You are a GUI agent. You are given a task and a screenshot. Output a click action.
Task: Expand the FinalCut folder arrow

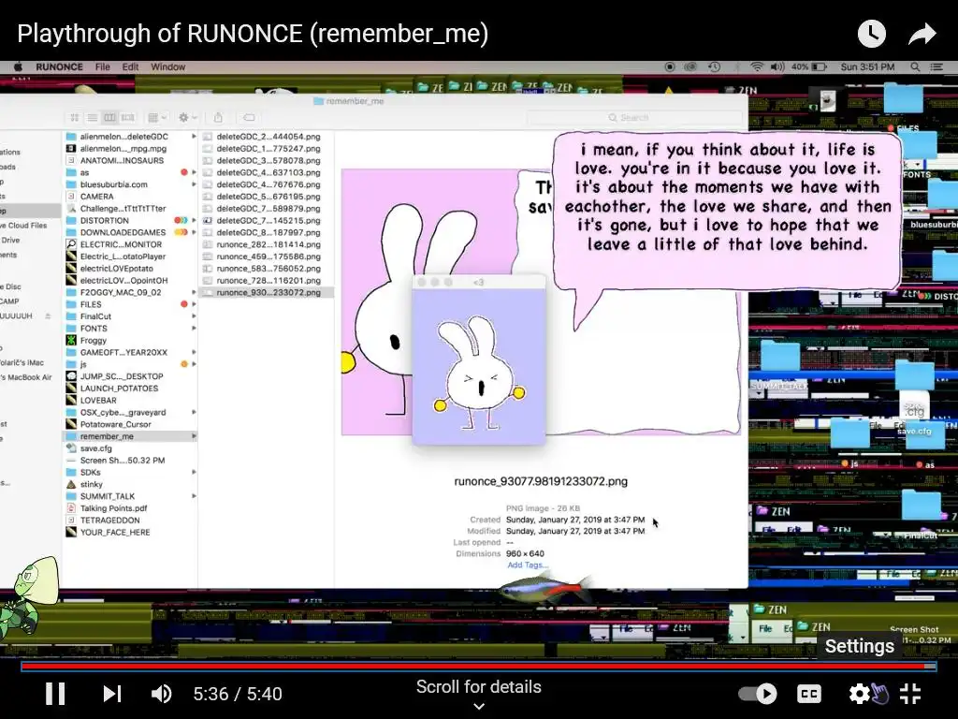(194, 316)
